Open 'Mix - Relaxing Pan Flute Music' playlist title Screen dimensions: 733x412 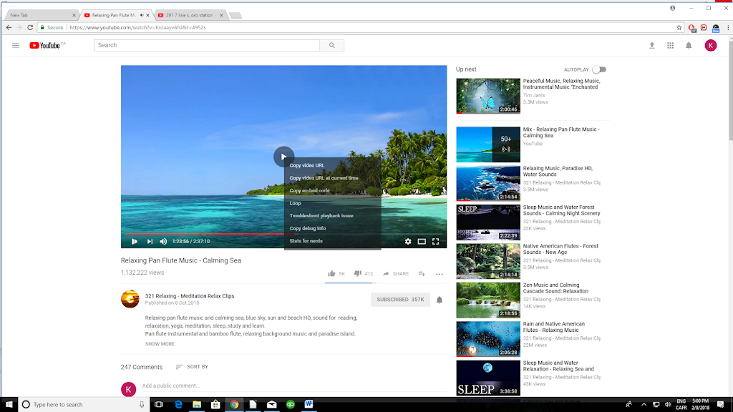pyautogui.click(x=561, y=132)
